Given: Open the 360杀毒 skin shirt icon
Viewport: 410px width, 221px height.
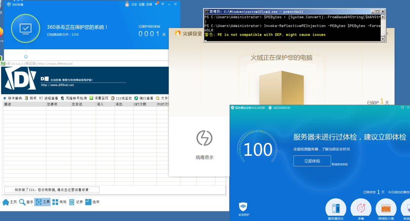Looking at the screenshot, I should coord(157,4).
